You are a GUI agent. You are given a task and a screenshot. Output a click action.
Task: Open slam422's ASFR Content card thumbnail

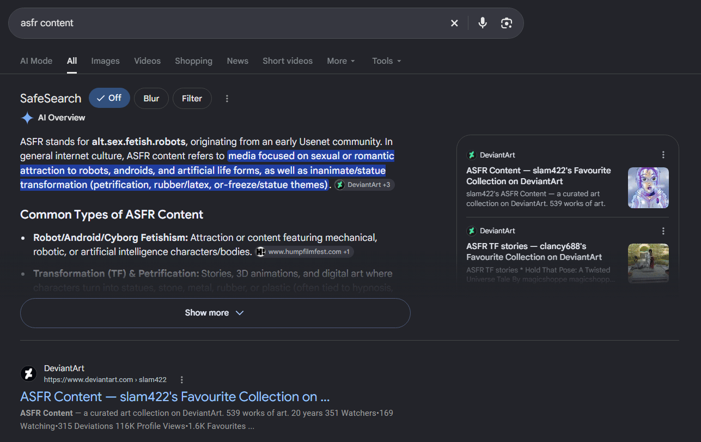point(648,187)
